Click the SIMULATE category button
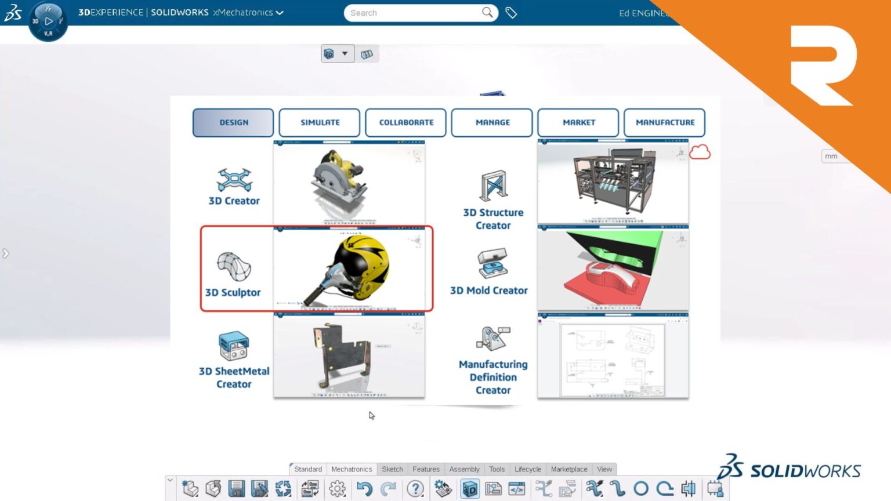 (x=319, y=122)
